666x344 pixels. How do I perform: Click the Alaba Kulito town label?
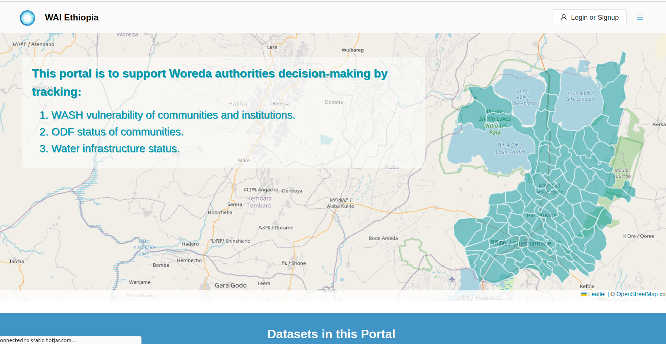click(x=340, y=203)
